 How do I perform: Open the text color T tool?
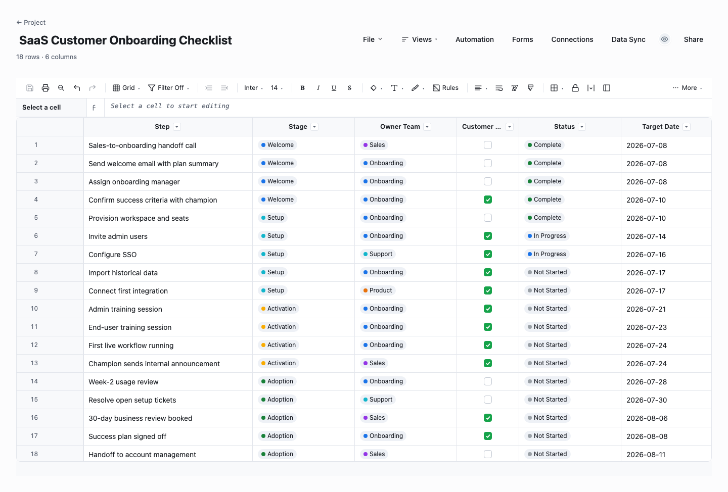(x=397, y=88)
